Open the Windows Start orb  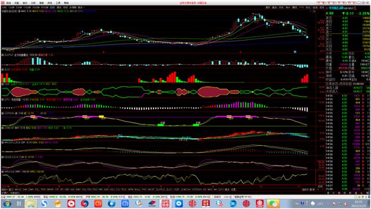click(x=7, y=203)
